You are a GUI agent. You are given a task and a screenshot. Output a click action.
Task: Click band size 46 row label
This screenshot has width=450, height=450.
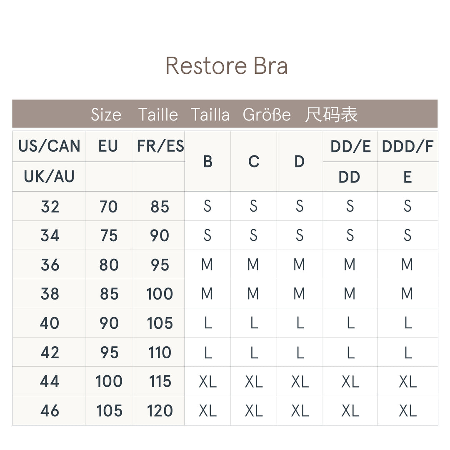click(x=50, y=411)
